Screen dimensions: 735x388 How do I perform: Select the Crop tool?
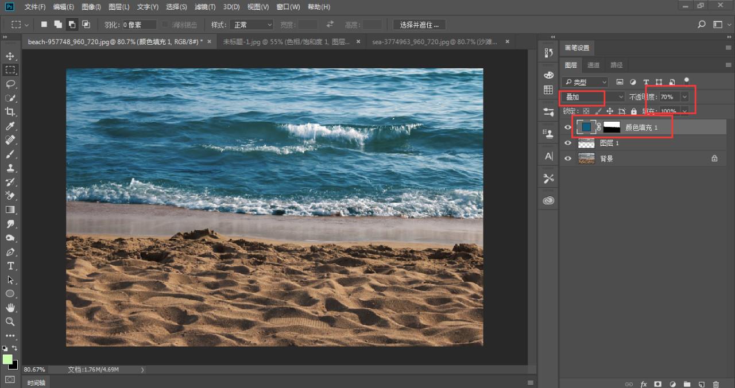click(x=10, y=112)
